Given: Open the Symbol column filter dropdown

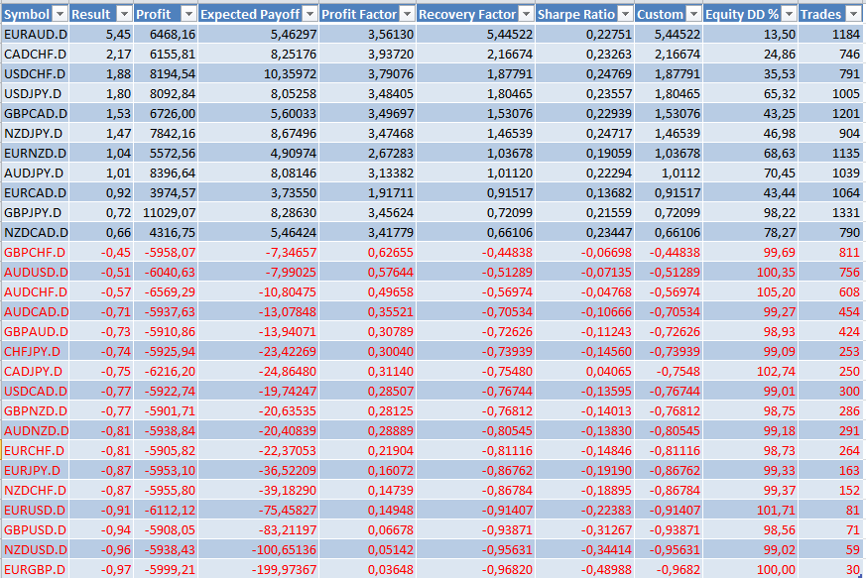Looking at the screenshot, I should pyautogui.click(x=61, y=14).
